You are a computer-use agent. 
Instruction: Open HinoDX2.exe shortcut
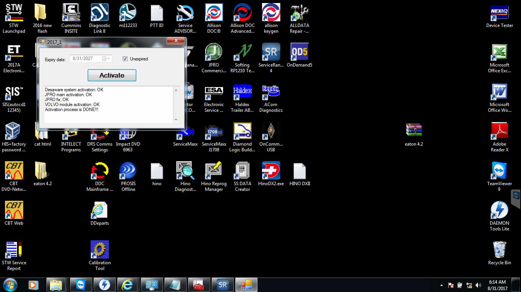coord(271,174)
